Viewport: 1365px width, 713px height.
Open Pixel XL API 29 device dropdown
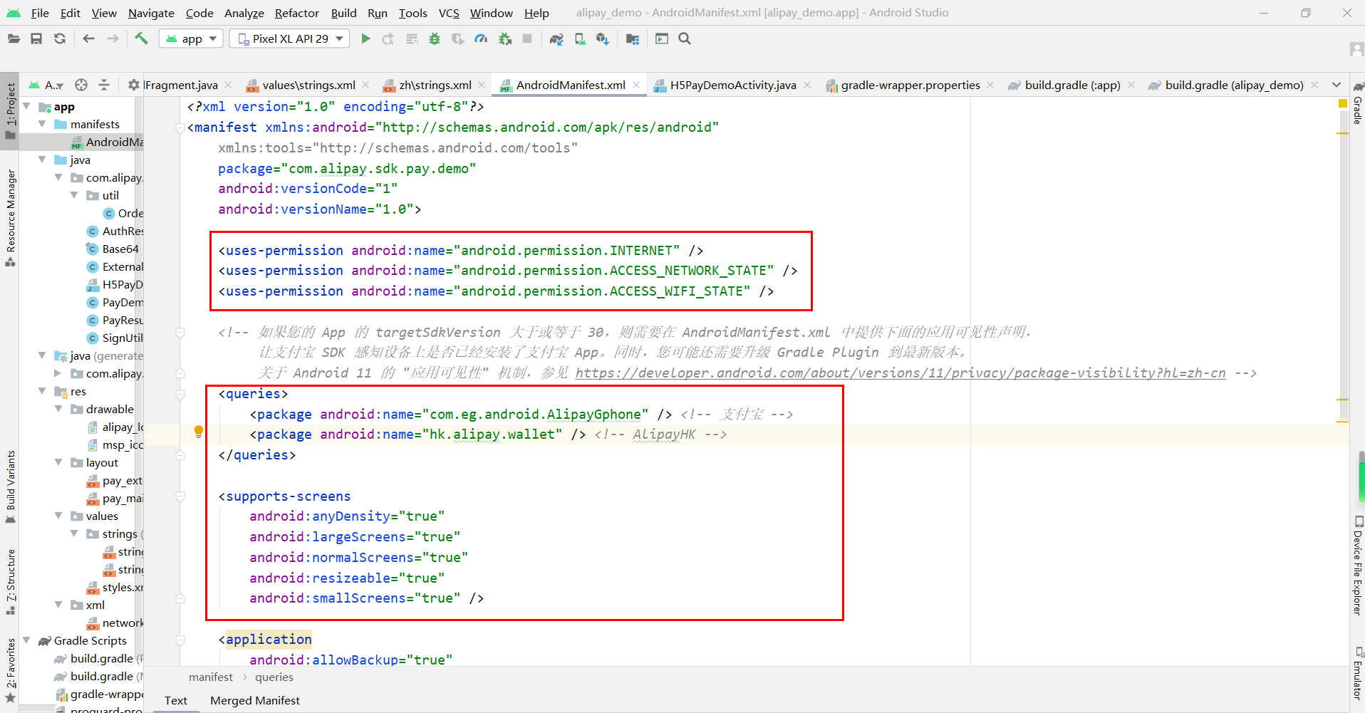click(290, 38)
